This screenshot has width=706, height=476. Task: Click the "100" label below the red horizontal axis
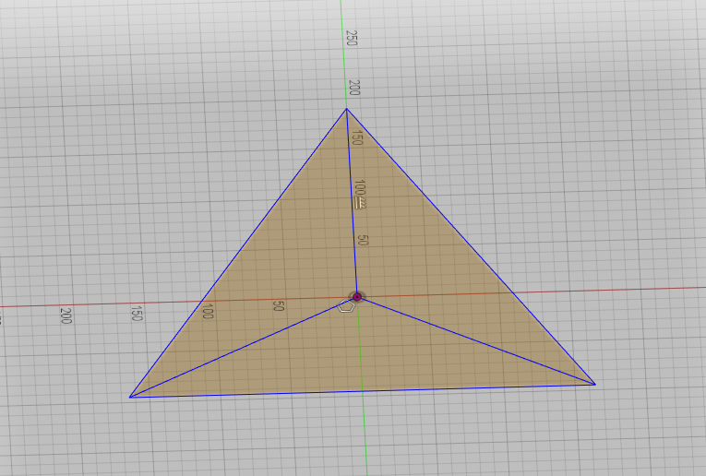[207, 311]
